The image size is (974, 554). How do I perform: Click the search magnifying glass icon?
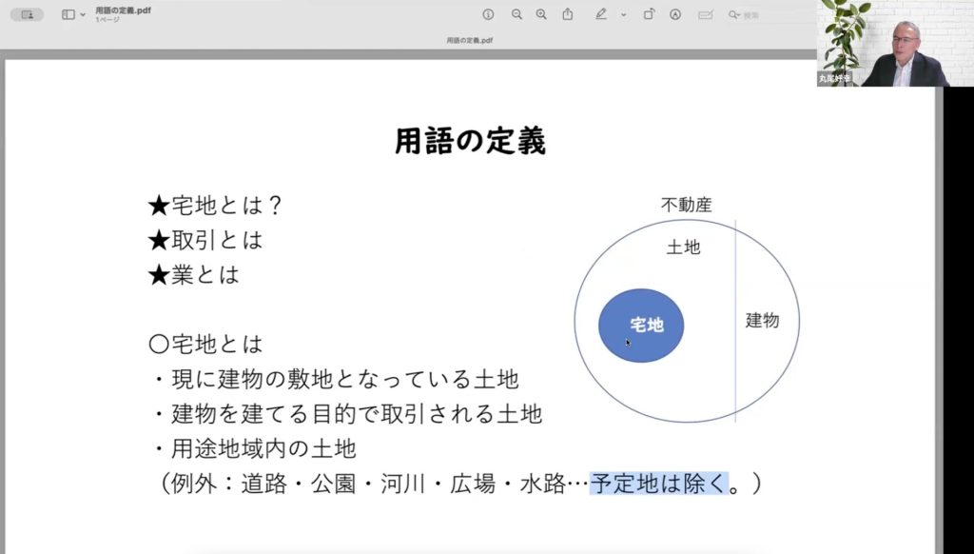[x=733, y=15]
